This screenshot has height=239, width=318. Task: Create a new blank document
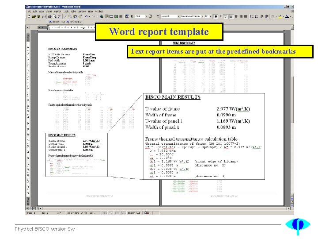point(29,16)
